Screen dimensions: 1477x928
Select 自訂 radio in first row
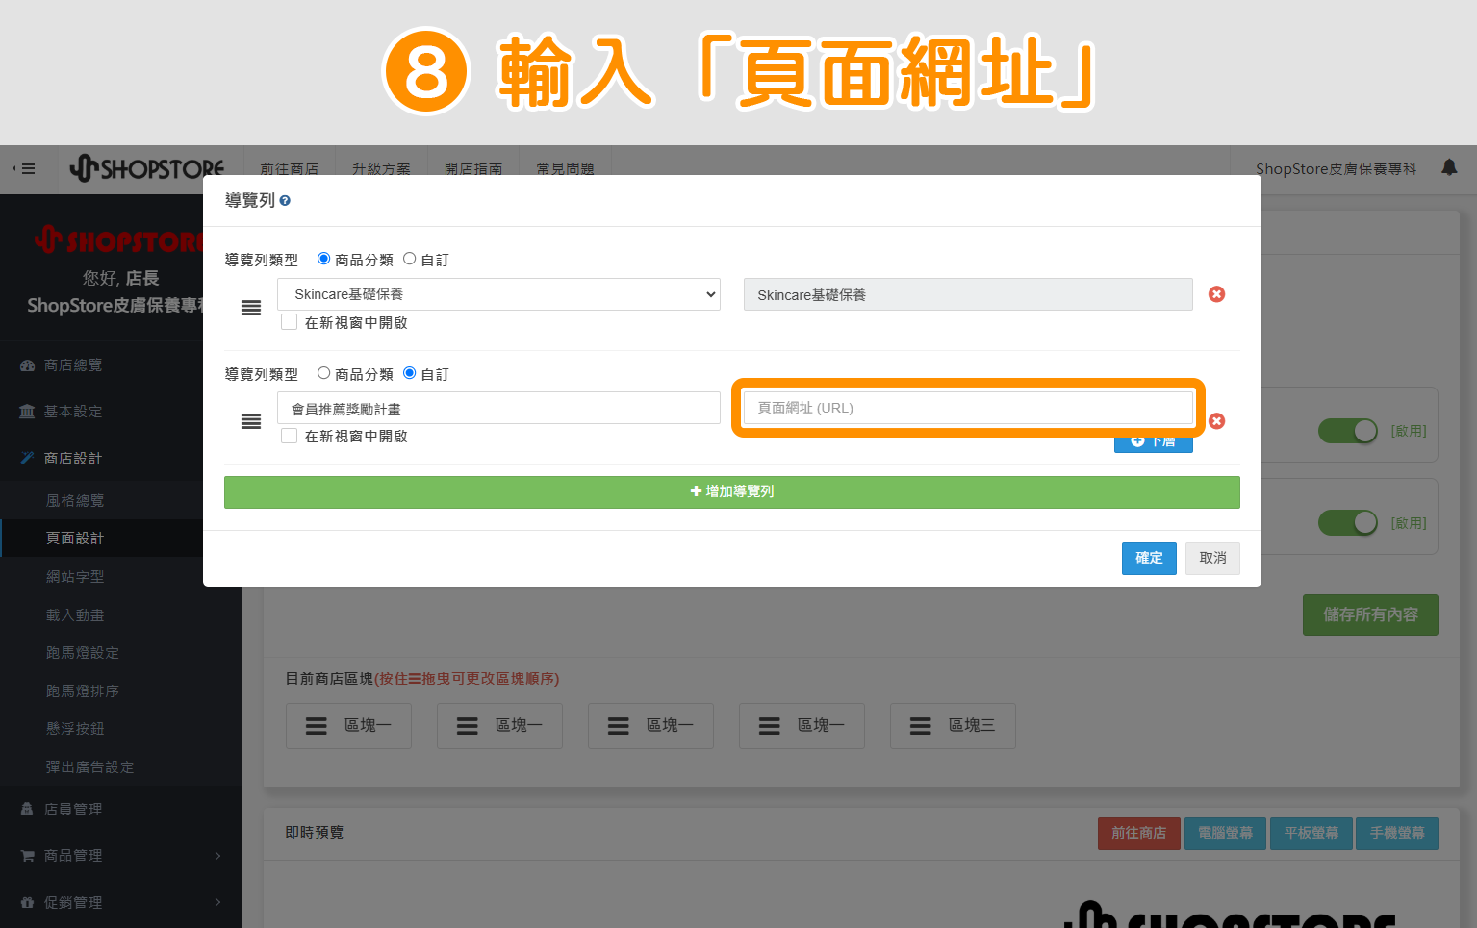[x=410, y=259]
